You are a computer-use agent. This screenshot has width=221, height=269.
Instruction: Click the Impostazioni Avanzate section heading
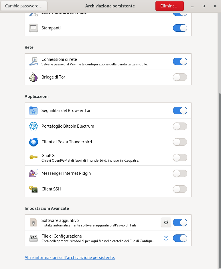[47, 208]
